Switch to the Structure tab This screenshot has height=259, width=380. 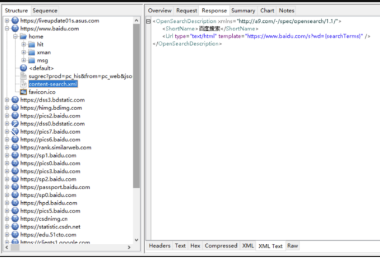(x=16, y=11)
